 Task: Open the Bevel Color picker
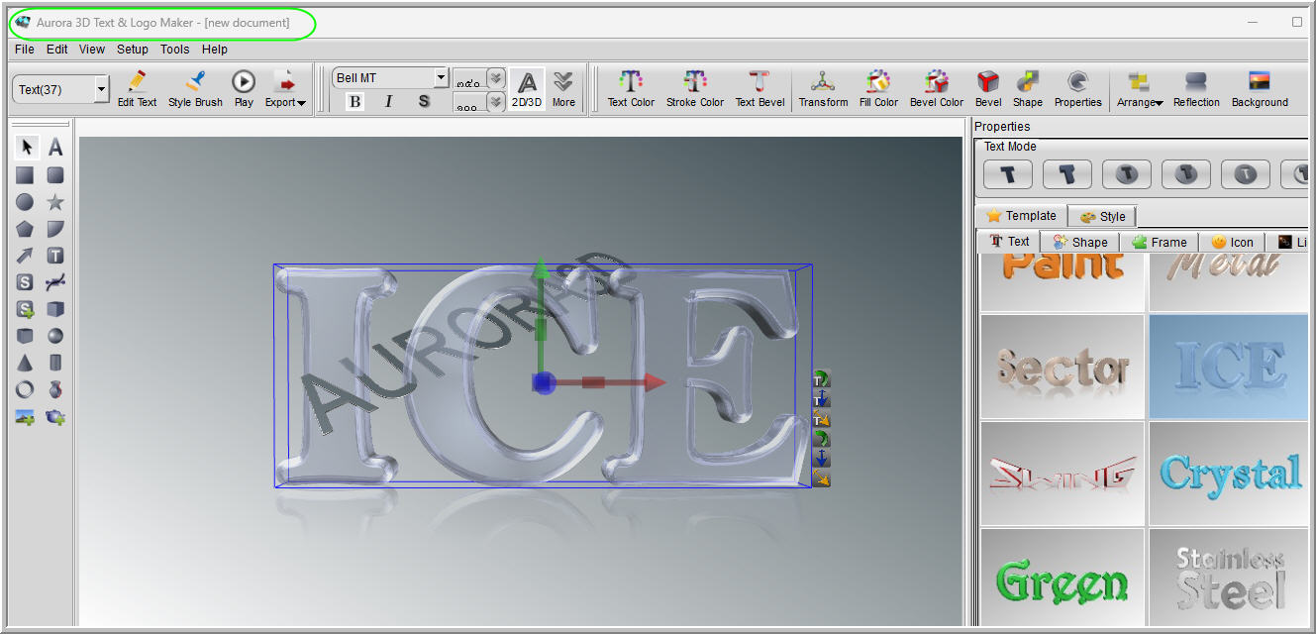click(937, 88)
